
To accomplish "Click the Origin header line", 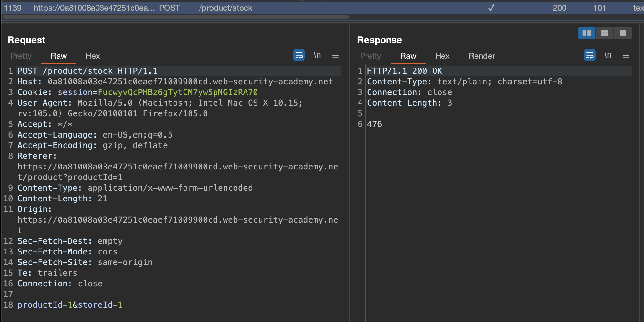I will pos(178,220).
